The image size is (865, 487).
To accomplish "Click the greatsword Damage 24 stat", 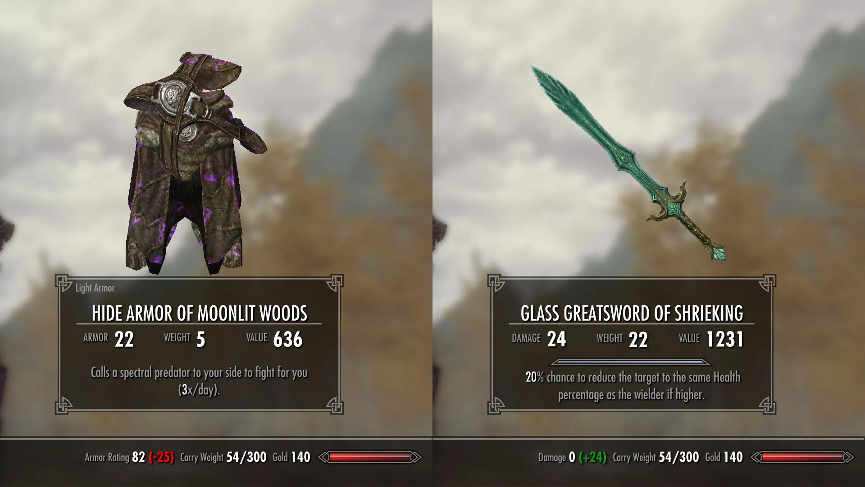I will 539,339.
